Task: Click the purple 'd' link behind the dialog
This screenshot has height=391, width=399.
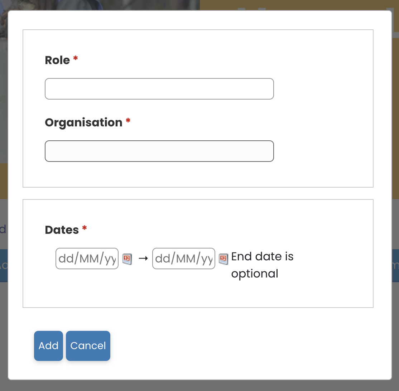Action: [3, 230]
